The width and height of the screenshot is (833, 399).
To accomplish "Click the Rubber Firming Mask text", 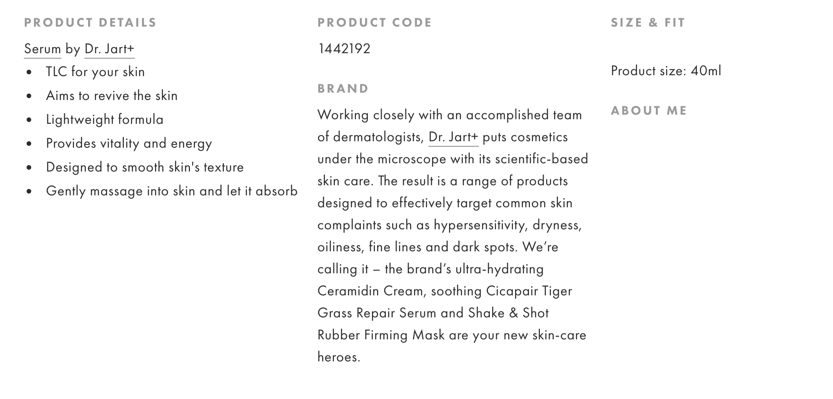I will [x=381, y=335].
